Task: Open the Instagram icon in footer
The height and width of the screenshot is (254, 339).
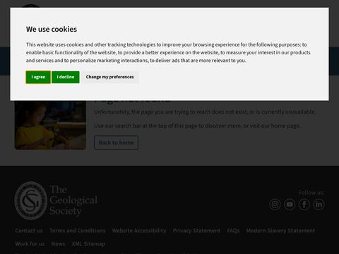Action: pyautogui.click(x=275, y=205)
